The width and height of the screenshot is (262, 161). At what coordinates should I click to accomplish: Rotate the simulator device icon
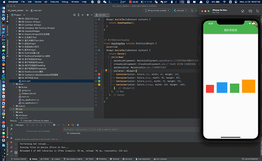tap(257, 11)
